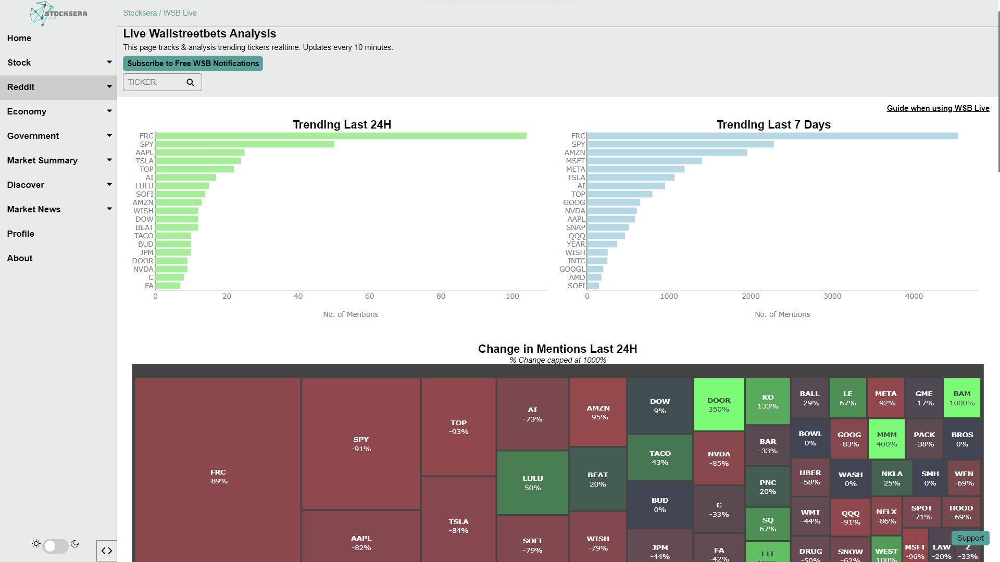Expand the Market News dropdown arrow
Screen dimensions: 1000x562
pos(109,209)
